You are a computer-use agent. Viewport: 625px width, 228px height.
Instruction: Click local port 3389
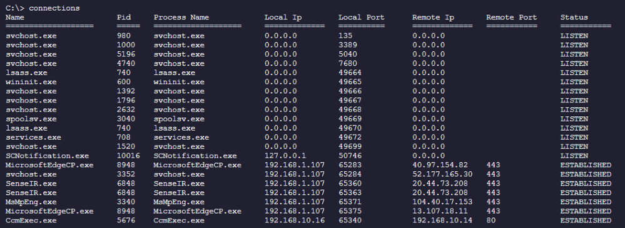pos(348,45)
